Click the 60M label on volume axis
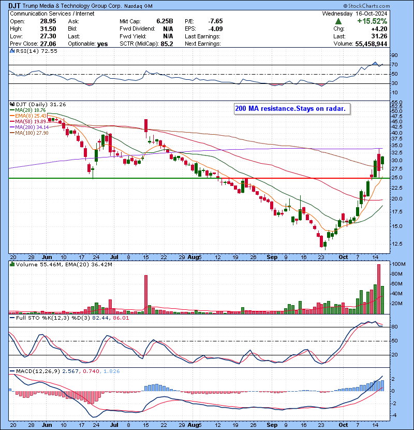 click(x=397, y=284)
